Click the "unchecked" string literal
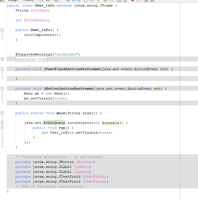This screenshot has width=198, height=204. 66,54
